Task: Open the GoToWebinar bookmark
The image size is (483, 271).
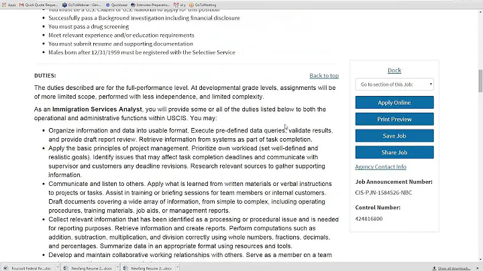Action: point(81,5)
